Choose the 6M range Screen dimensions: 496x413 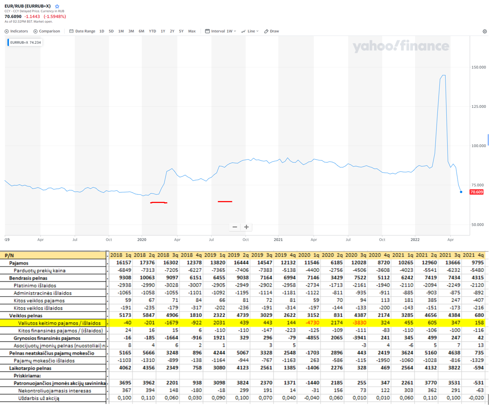(142, 31)
